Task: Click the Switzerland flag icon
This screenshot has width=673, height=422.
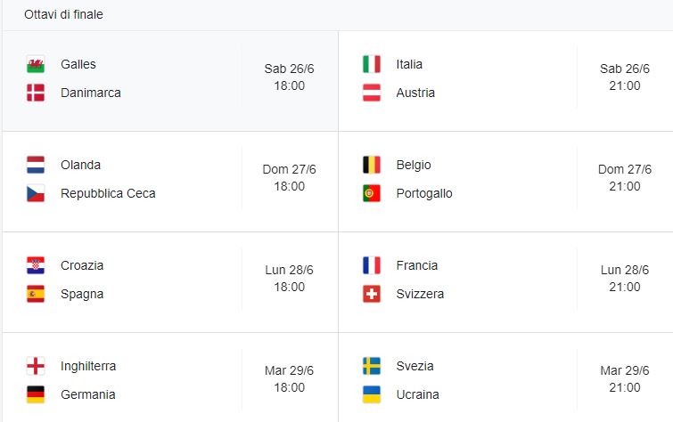Action: (372, 294)
